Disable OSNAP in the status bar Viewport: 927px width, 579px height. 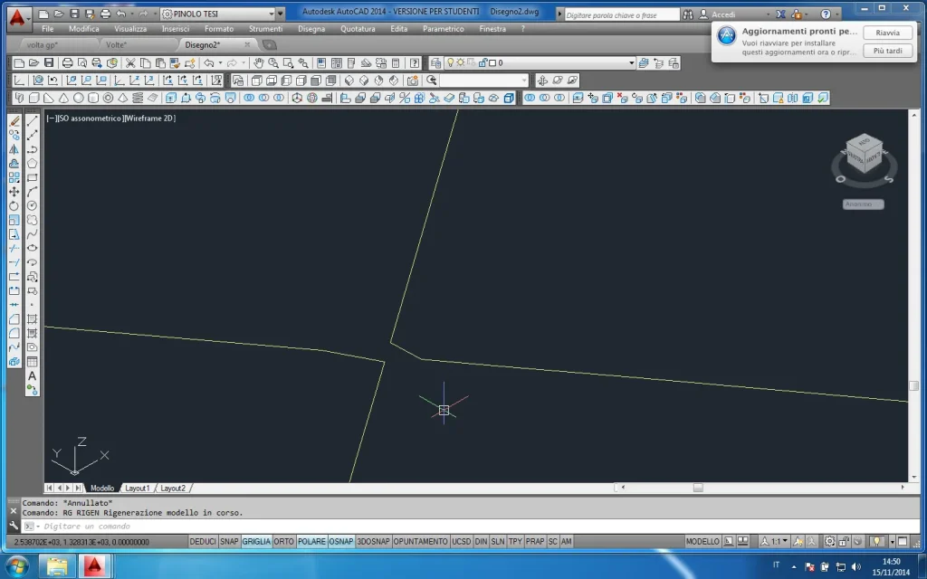(x=341, y=541)
